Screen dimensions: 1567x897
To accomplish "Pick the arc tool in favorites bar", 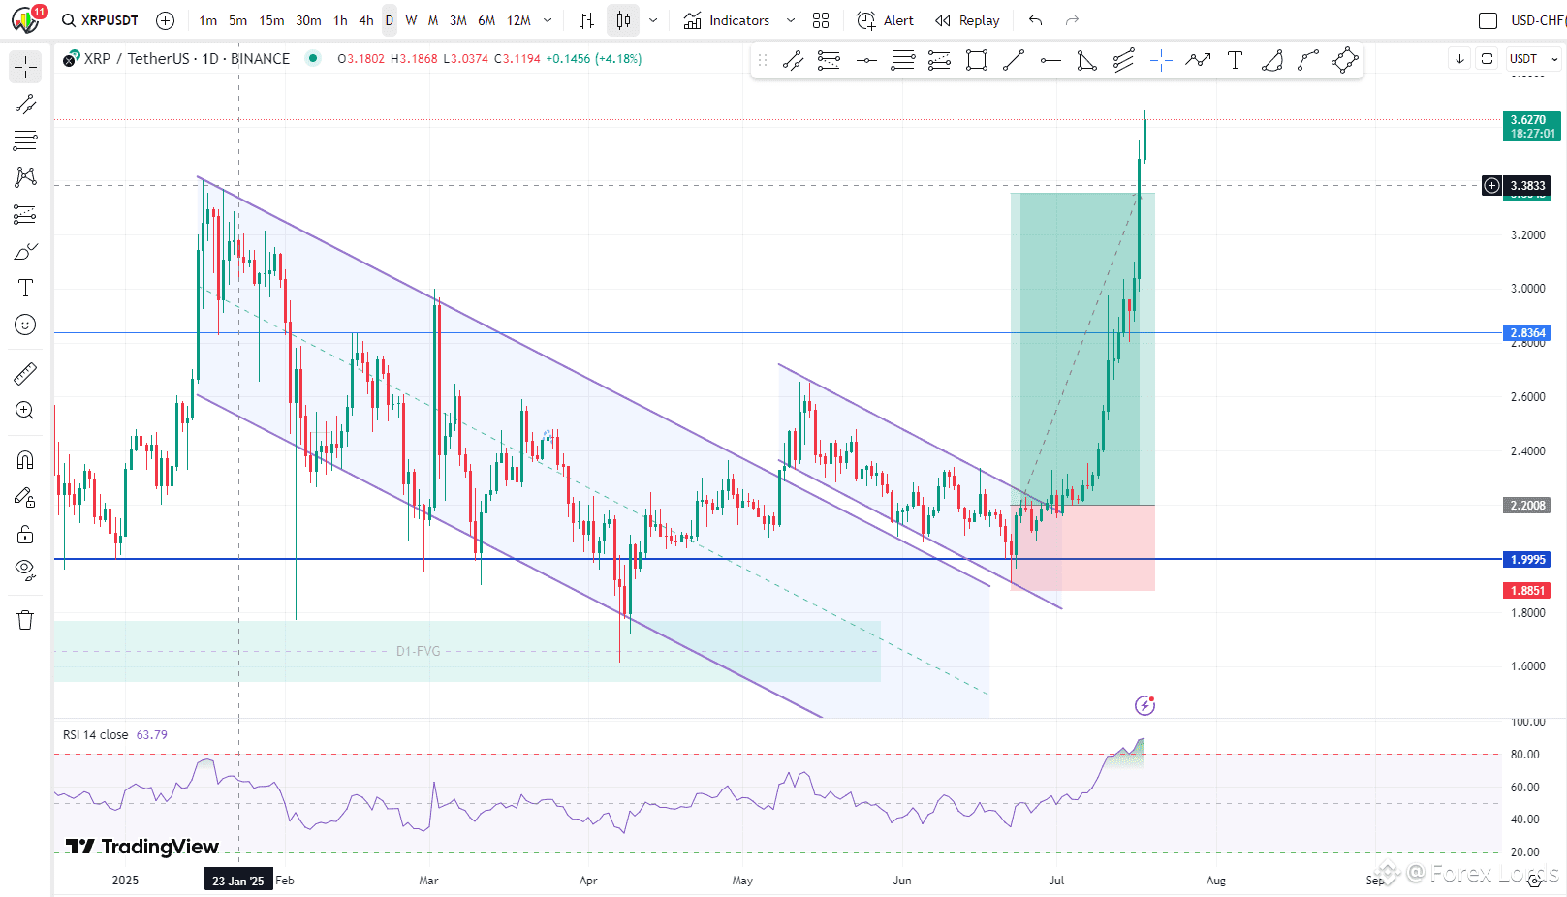I will [x=1271, y=61].
